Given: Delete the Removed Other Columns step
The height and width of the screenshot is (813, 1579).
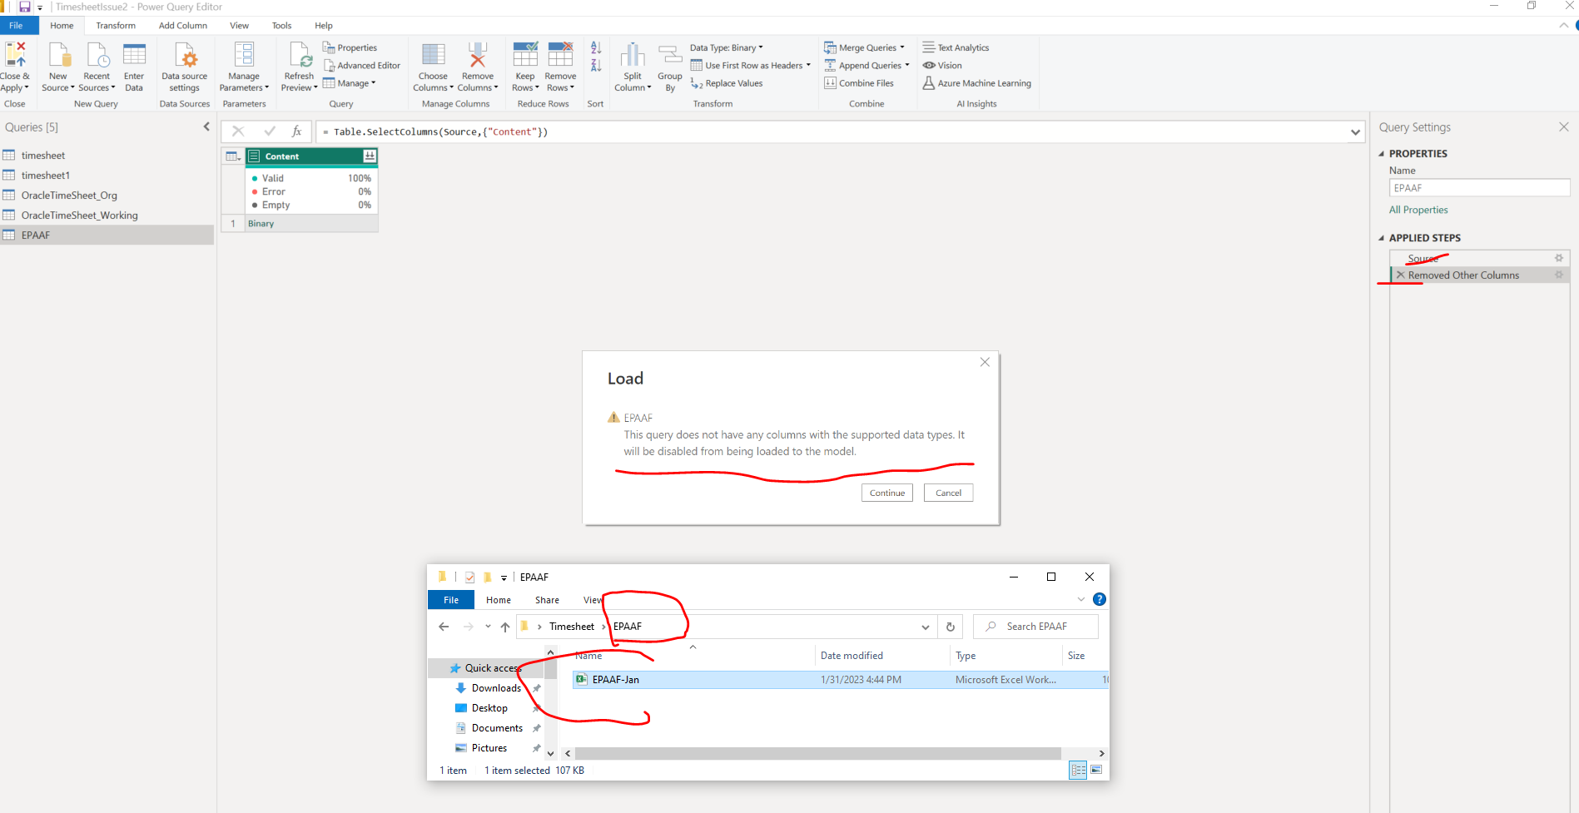Looking at the screenshot, I should pyautogui.click(x=1400, y=275).
